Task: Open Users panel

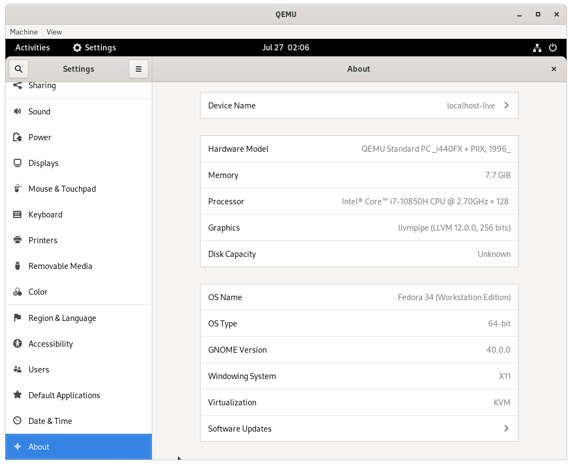Action: (79, 370)
